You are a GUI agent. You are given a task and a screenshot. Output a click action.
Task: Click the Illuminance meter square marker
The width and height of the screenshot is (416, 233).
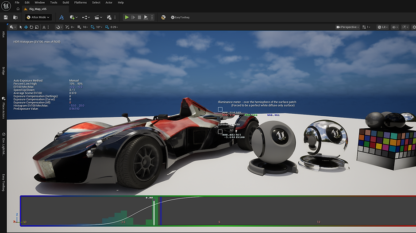220,109
